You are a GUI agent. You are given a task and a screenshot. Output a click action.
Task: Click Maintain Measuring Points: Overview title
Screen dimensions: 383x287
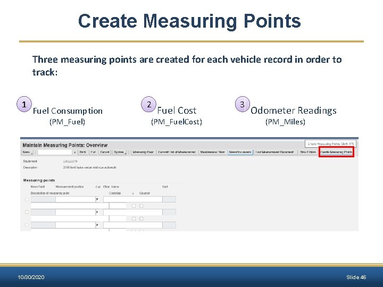click(x=65, y=145)
